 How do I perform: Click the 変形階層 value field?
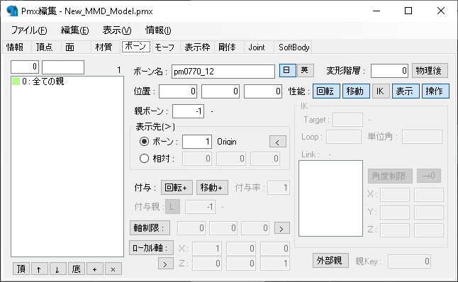(389, 71)
